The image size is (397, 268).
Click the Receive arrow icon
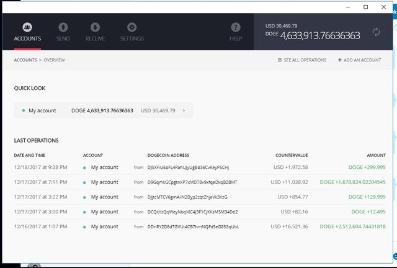coord(95,27)
